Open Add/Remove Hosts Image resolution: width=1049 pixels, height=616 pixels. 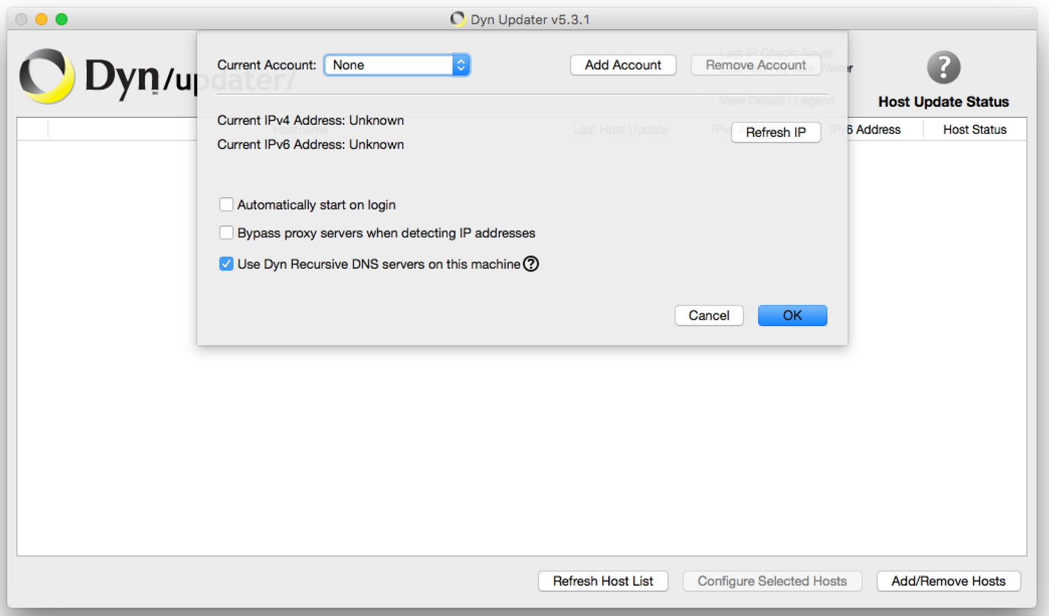pyautogui.click(x=948, y=581)
